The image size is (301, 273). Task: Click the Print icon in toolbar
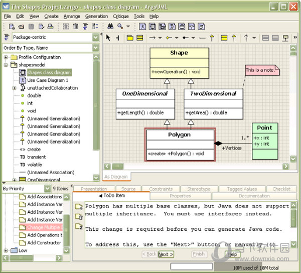[51, 27]
